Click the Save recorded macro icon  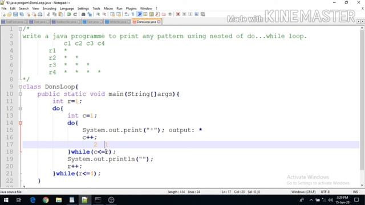(203, 14)
